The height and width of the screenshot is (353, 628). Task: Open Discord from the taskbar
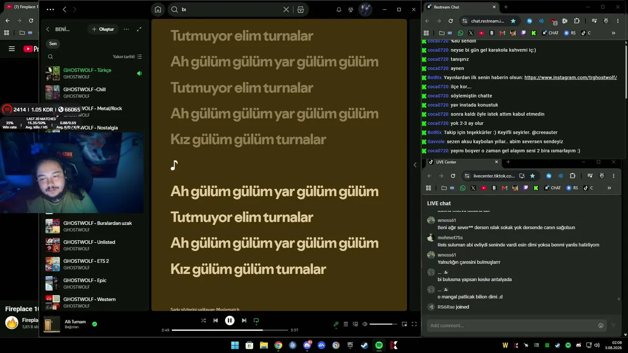point(307,345)
